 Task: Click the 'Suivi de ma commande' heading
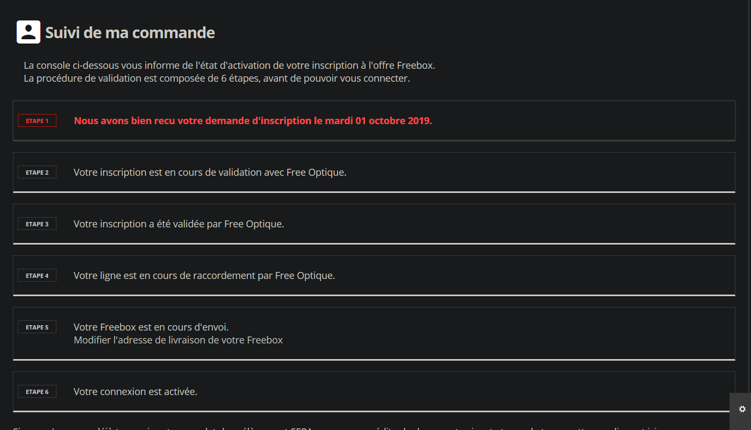click(x=130, y=33)
